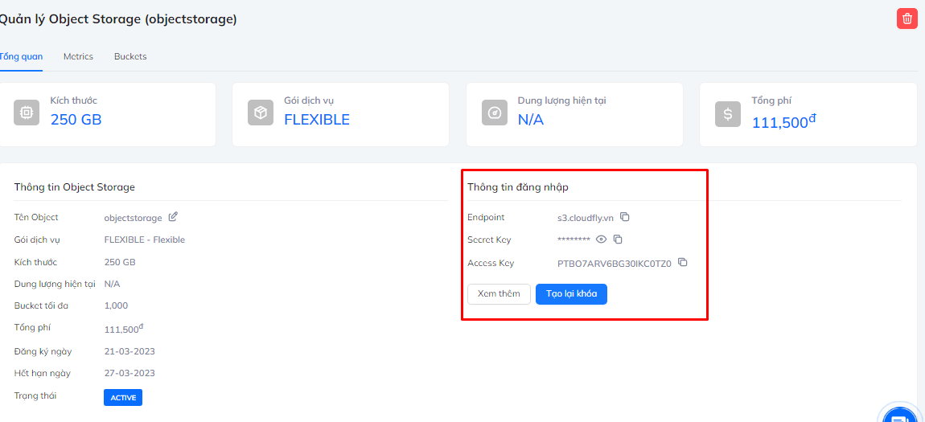Click the s3.cloudfly.vn endpoint text
Image resolution: width=925 pixels, height=422 pixels.
pos(586,218)
